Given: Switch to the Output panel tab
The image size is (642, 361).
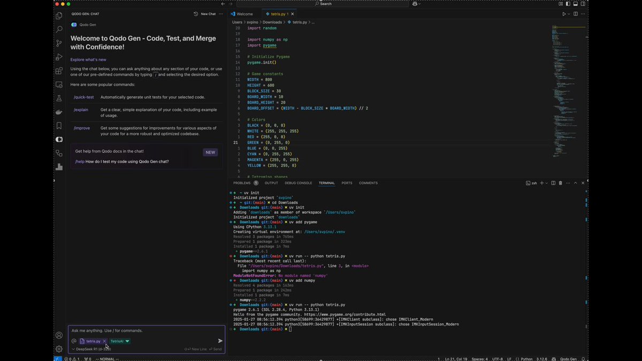Looking at the screenshot, I should point(271,183).
